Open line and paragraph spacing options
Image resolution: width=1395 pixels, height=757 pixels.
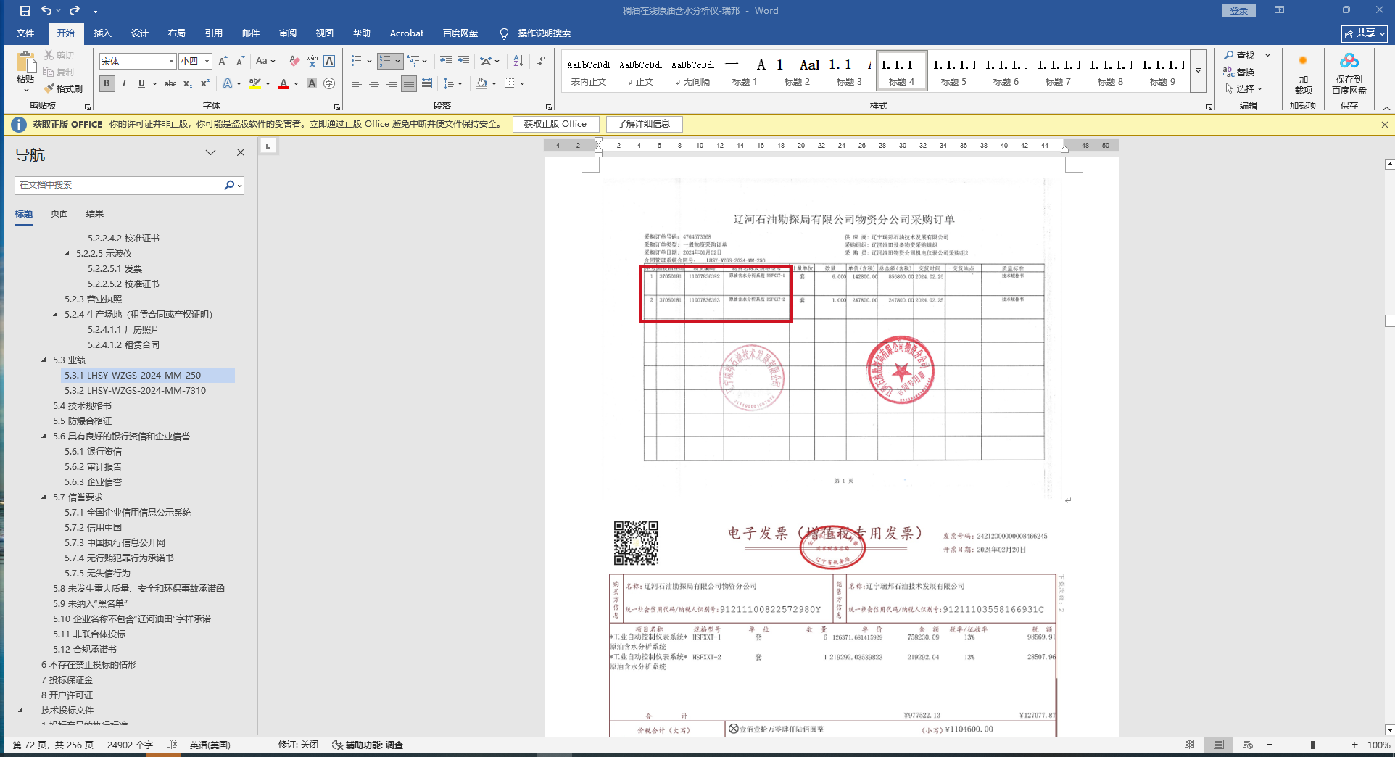(x=450, y=83)
